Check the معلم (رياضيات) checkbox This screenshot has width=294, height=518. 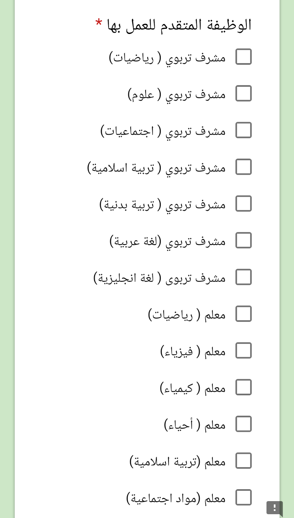pos(243,314)
